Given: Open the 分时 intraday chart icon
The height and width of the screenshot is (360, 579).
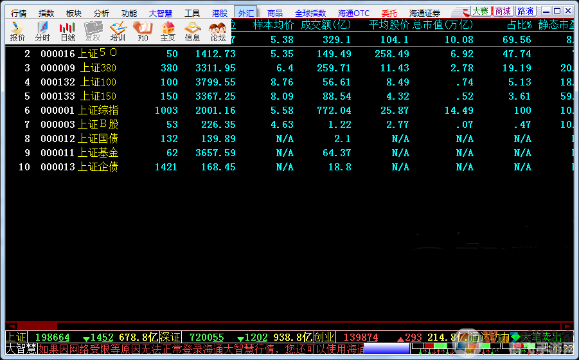Looking at the screenshot, I should coord(42,31).
